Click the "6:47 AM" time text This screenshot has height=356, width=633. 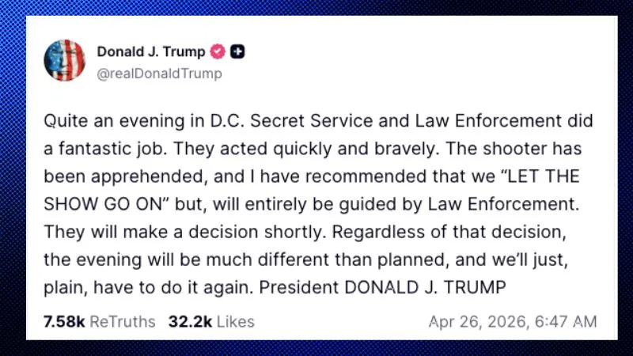pos(567,321)
